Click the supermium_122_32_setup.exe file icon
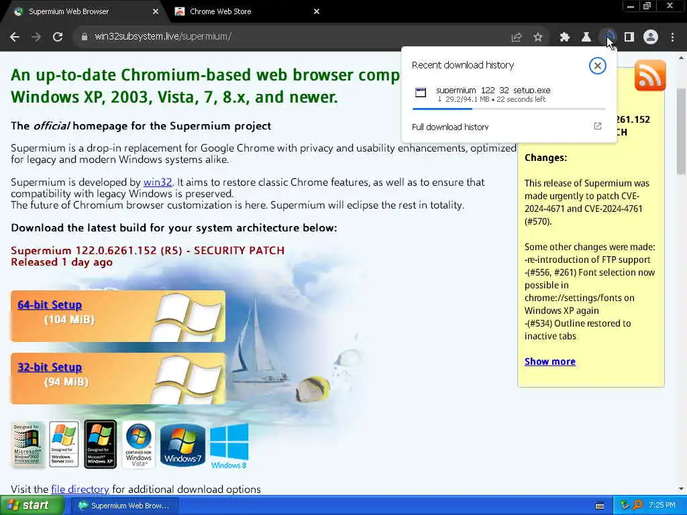Screen dimensions: 687x515 pyautogui.click(x=421, y=93)
